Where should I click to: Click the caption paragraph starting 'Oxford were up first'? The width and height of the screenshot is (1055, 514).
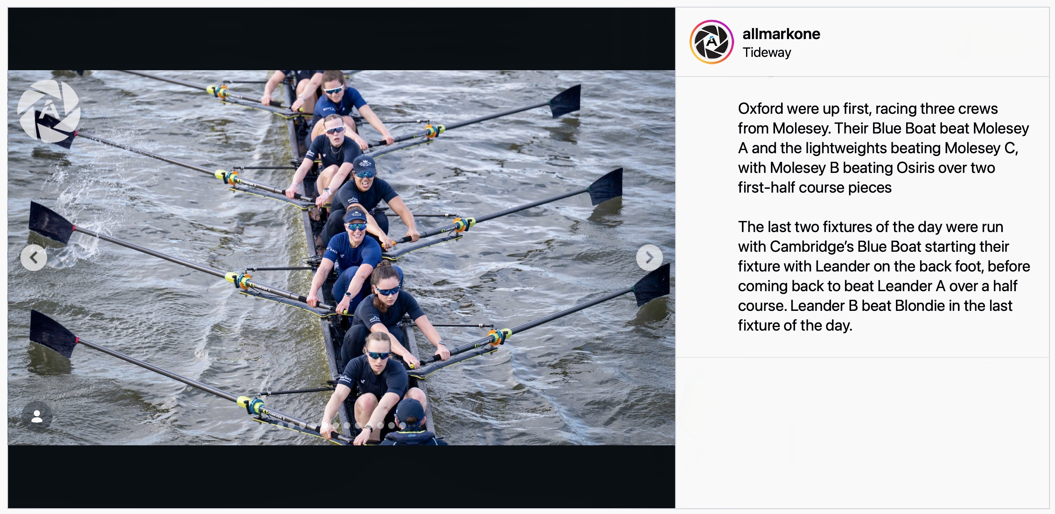tap(883, 148)
